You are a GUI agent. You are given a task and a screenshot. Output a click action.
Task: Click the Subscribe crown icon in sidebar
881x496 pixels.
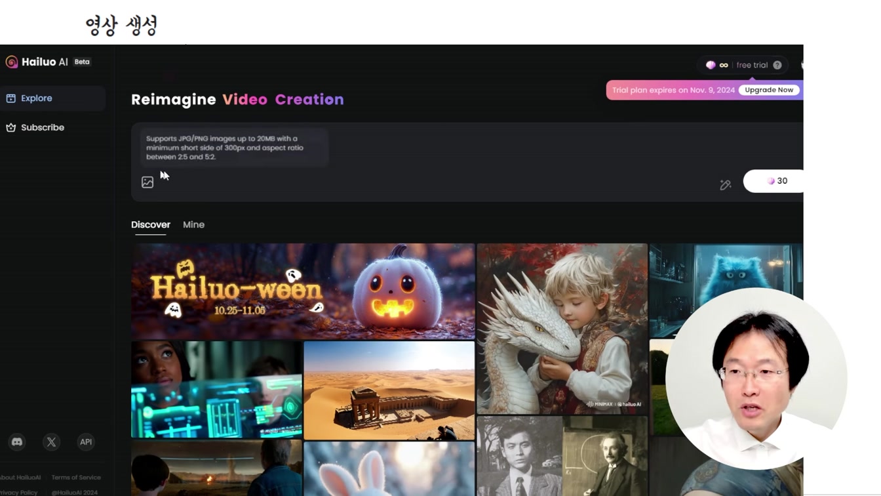tap(11, 127)
